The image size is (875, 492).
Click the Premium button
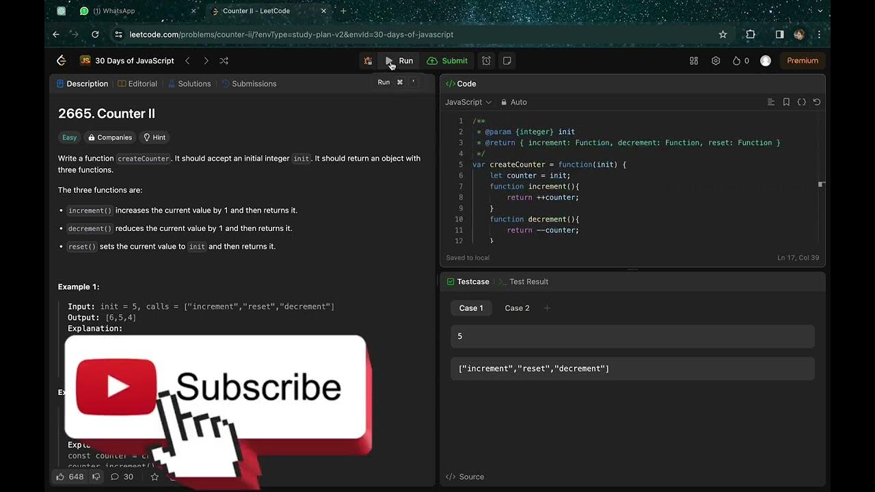[x=803, y=61]
